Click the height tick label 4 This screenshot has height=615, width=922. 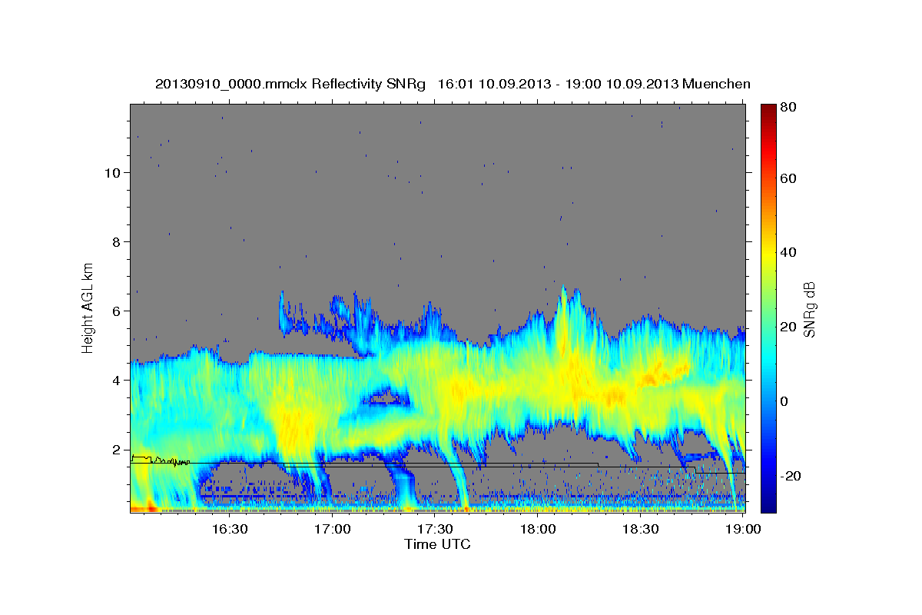point(116,380)
